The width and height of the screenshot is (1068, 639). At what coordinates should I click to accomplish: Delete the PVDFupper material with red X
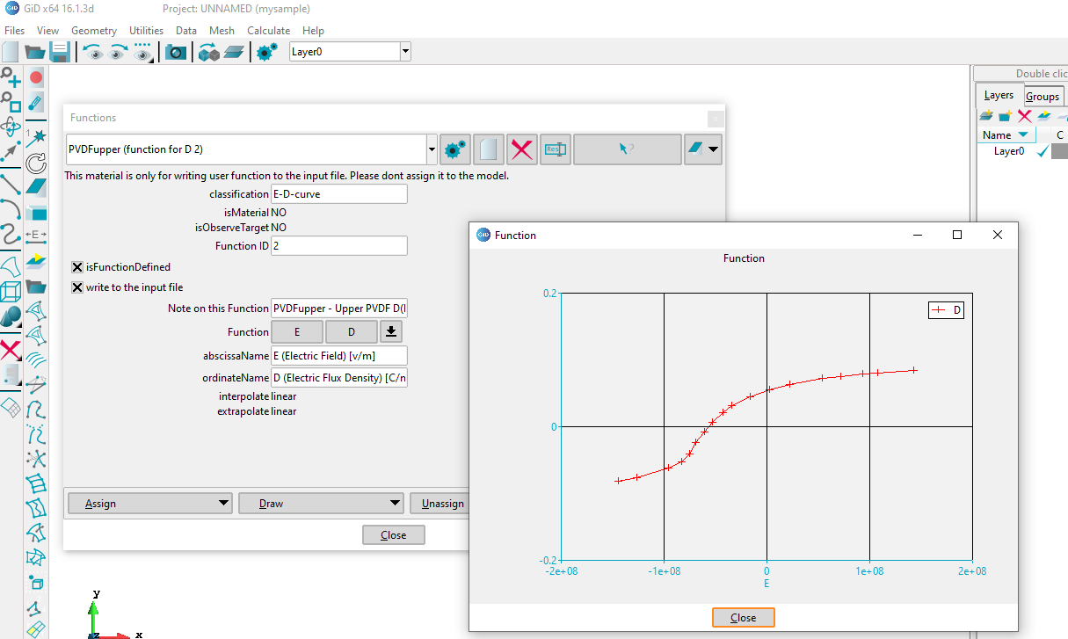point(521,149)
